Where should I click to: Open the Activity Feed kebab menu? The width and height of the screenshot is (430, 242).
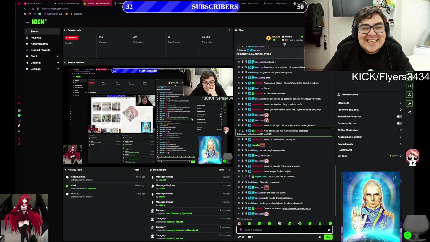(x=144, y=170)
